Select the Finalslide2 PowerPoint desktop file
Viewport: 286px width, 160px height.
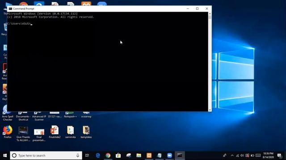[55, 132]
